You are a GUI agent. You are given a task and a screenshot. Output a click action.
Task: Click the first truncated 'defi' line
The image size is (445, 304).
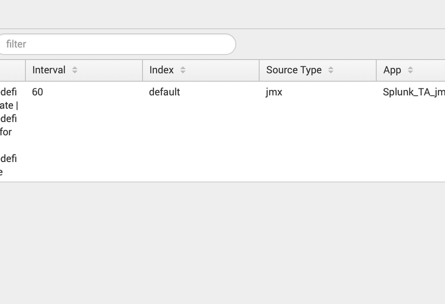point(8,92)
